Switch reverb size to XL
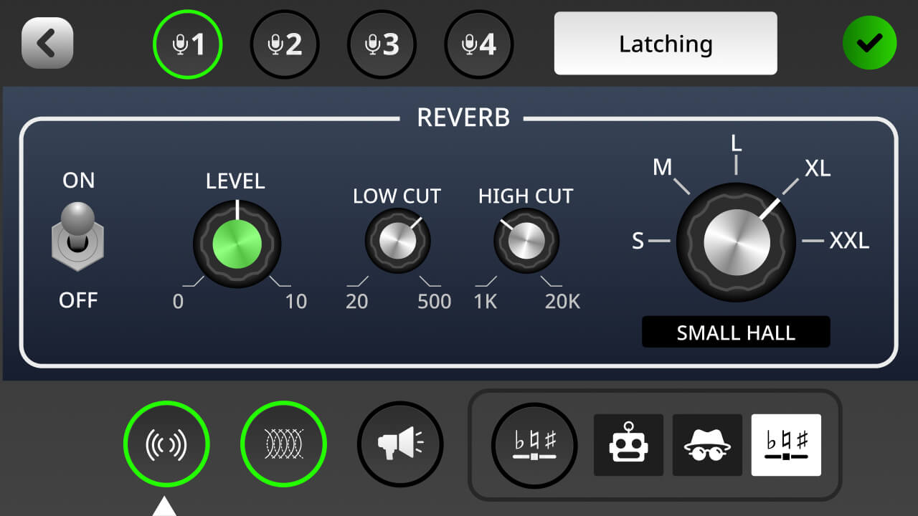The image size is (918, 516). click(818, 168)
